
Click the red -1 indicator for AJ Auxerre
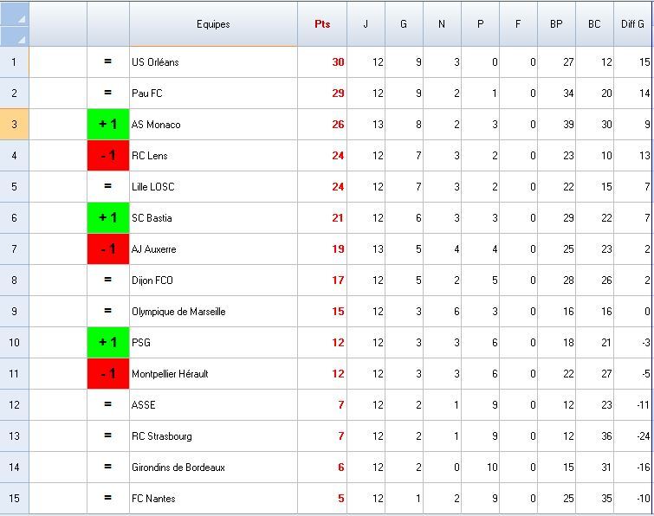(x=108, y=249)
